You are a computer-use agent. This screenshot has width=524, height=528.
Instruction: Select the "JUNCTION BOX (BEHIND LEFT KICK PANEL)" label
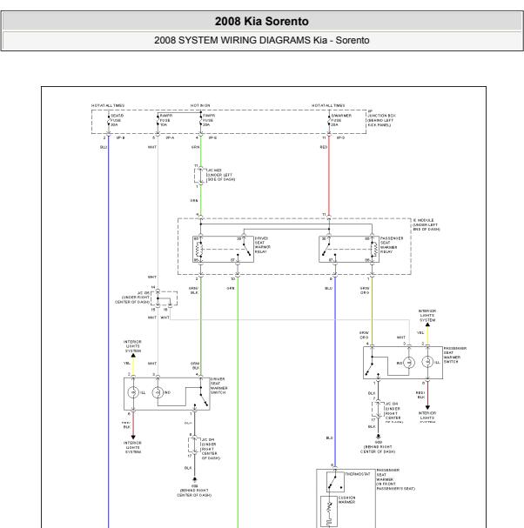click(381, 120)
